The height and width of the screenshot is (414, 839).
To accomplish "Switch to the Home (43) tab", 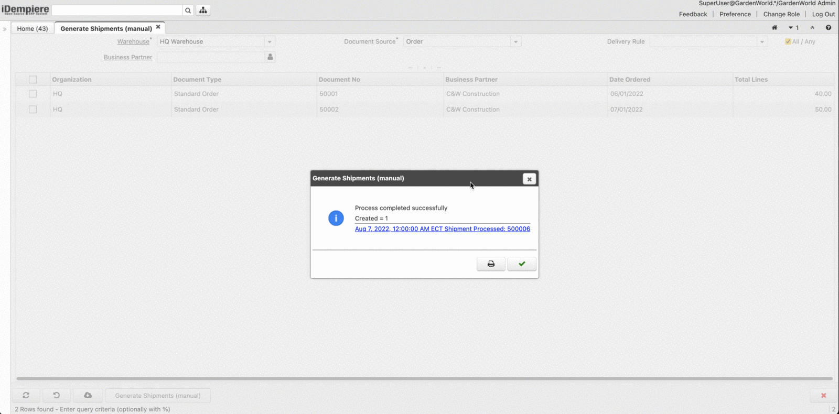I will (x=33, y=29).
